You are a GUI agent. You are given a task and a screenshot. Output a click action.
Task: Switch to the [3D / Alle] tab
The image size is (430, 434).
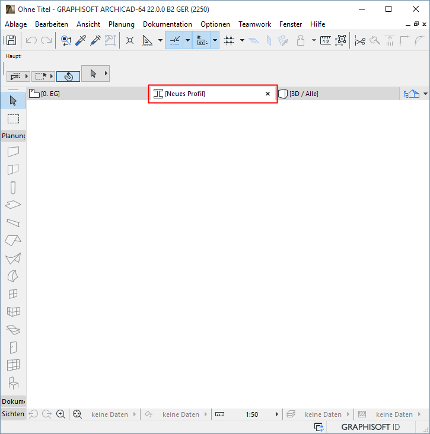[338, 94]
